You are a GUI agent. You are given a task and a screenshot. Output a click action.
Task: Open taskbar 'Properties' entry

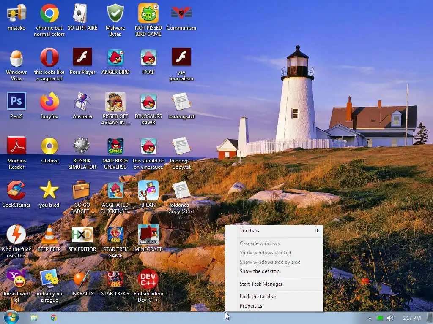click(x=274, y=306)
